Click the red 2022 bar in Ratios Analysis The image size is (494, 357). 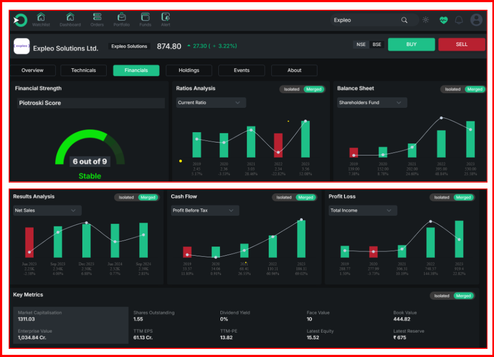coord(278,145)
